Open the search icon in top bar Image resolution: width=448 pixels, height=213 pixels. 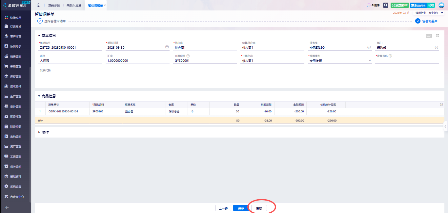(x=386, y=5)
